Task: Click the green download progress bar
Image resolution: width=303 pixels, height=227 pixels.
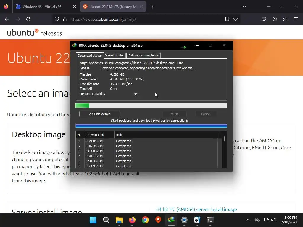Action: 151,106
